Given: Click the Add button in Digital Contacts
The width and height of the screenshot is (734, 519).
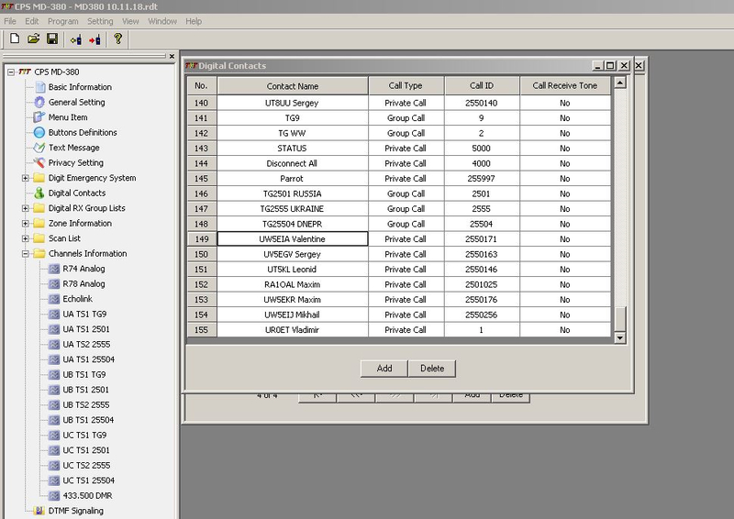Looking at the screenshot, I should (384, 369).
